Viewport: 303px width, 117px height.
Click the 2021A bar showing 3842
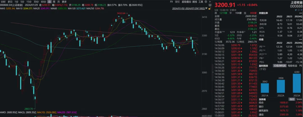pyautogui.click(x=265, y=88)
